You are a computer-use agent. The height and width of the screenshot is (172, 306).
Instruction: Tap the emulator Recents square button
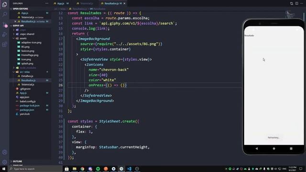(291, 149)
